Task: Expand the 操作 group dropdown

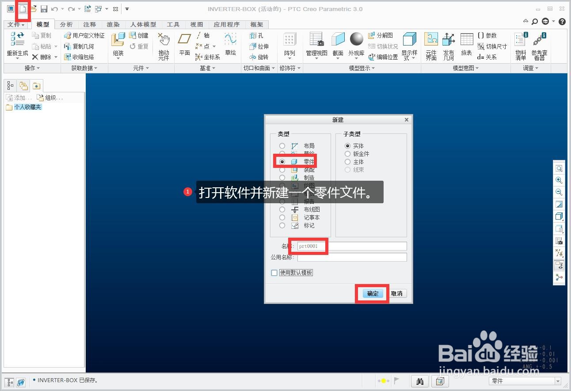Action: pyautogui.click(x=32, y=68)
